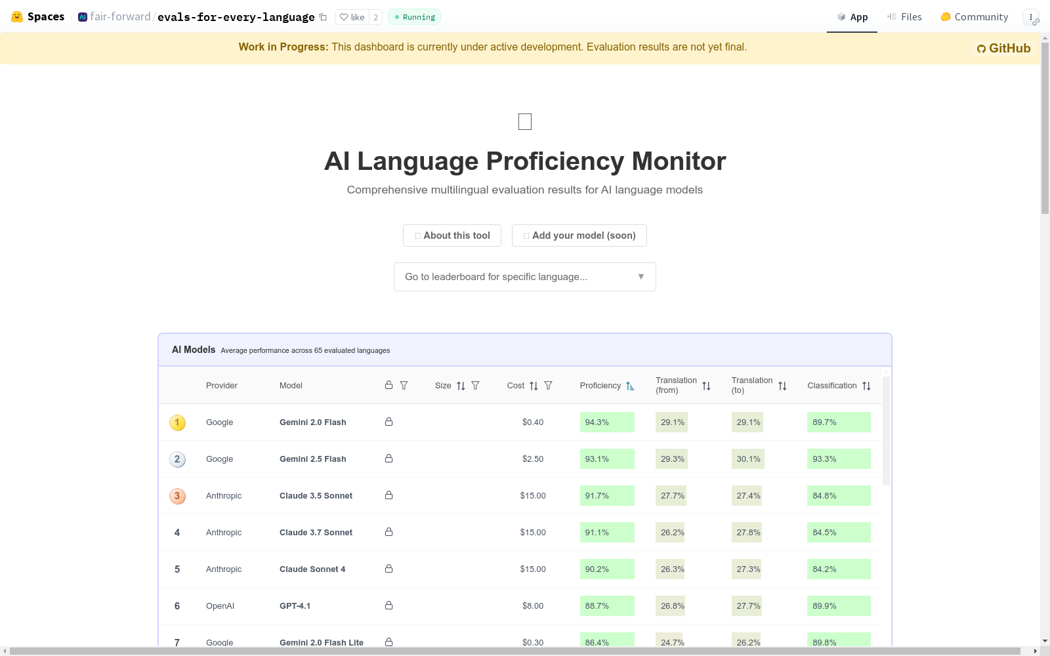Image resolution: width=1050 pixels, height=656 pixels.
Task: Click the lock icon for Claude 3.5 Sonnet
Action: pos(388,495)
